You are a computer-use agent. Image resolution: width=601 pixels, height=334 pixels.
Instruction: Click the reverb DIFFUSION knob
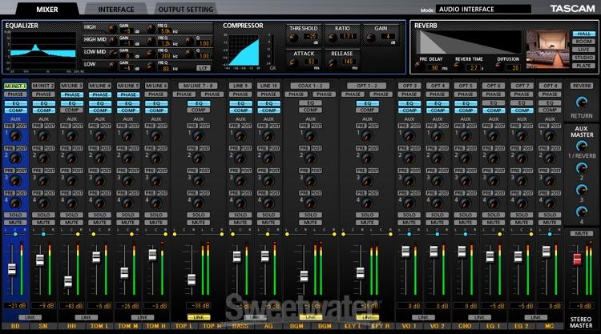[x=498, y=66]
